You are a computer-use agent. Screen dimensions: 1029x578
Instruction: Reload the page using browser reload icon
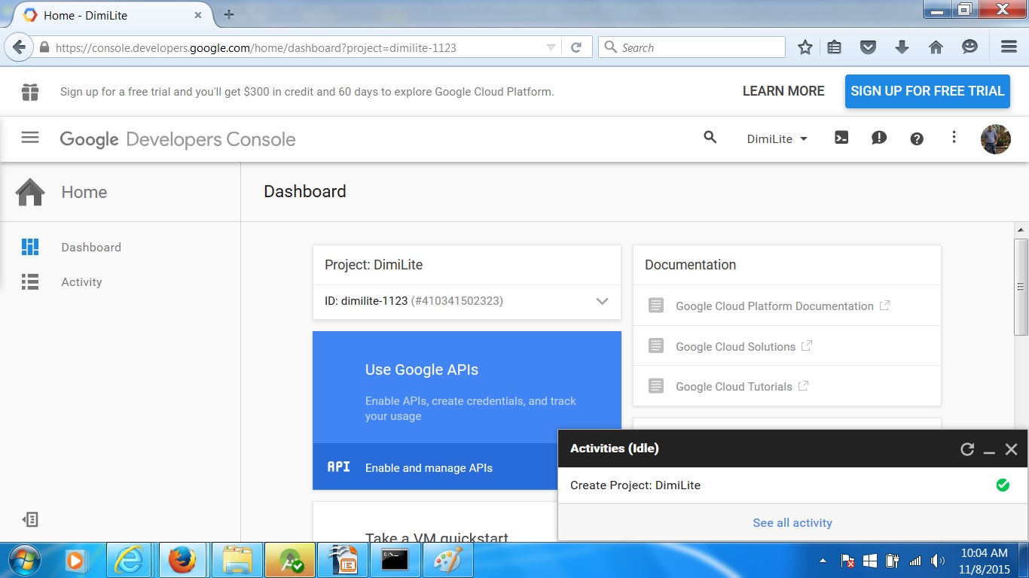point(576,47)
